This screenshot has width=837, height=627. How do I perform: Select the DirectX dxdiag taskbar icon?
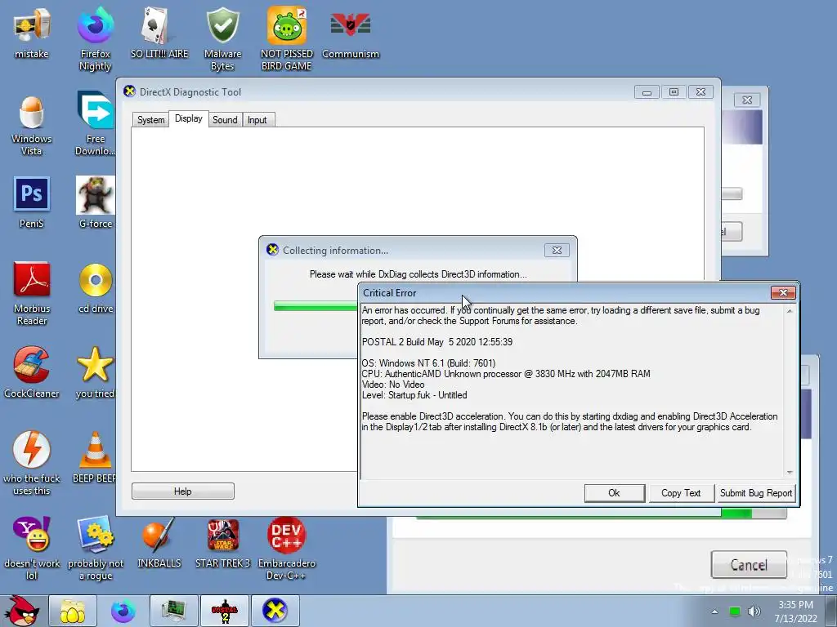tap(275, 611)
